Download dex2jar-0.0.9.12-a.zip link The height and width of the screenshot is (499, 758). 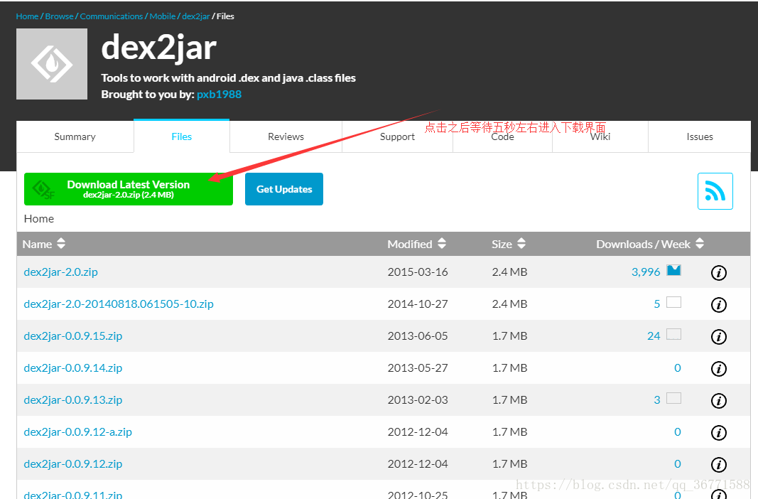click(78, 431)
